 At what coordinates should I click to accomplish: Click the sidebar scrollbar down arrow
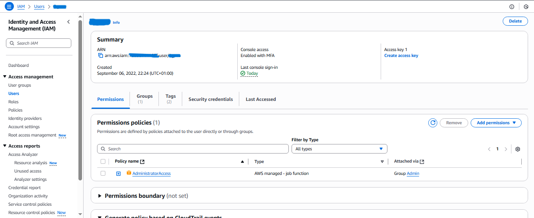point(80,214)
